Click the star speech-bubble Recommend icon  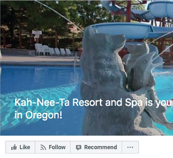(79, 147)
